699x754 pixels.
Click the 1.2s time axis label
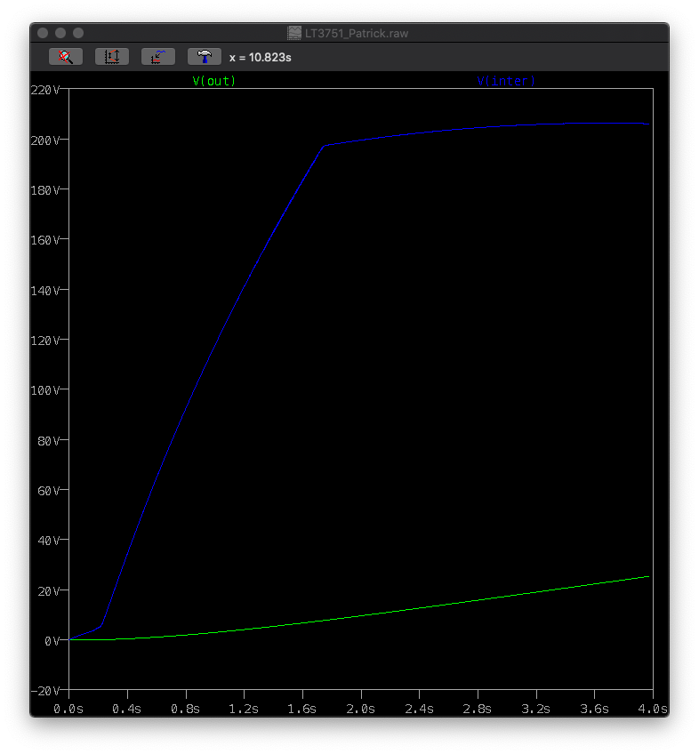(x=244, y=709)
